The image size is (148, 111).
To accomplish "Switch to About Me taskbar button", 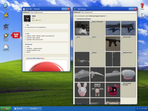I will (x=20, y=109).
